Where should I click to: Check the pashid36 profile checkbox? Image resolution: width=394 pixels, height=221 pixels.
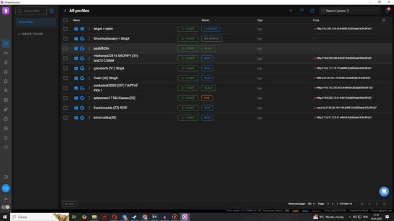[x=66, y=48]
